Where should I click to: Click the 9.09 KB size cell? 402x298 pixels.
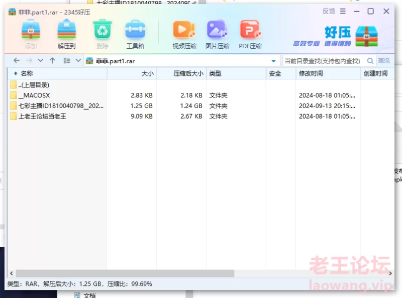(x=142, y=116)
